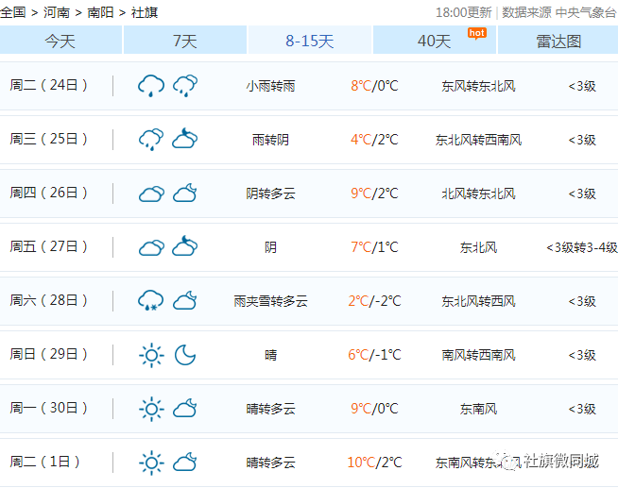Click the 南风转西南风 wind direction
This screenshot has height=488, width=618.
478,355
